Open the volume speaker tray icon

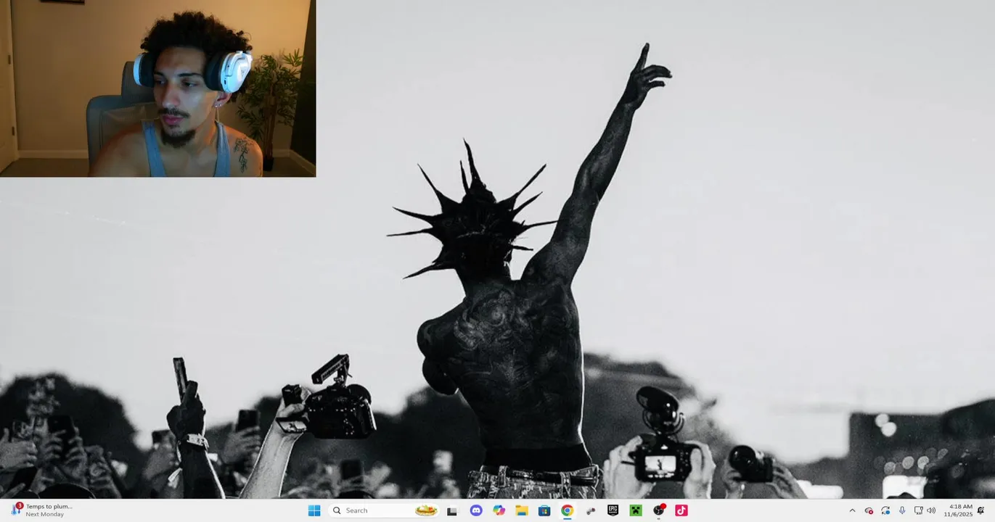click(931, 510)
